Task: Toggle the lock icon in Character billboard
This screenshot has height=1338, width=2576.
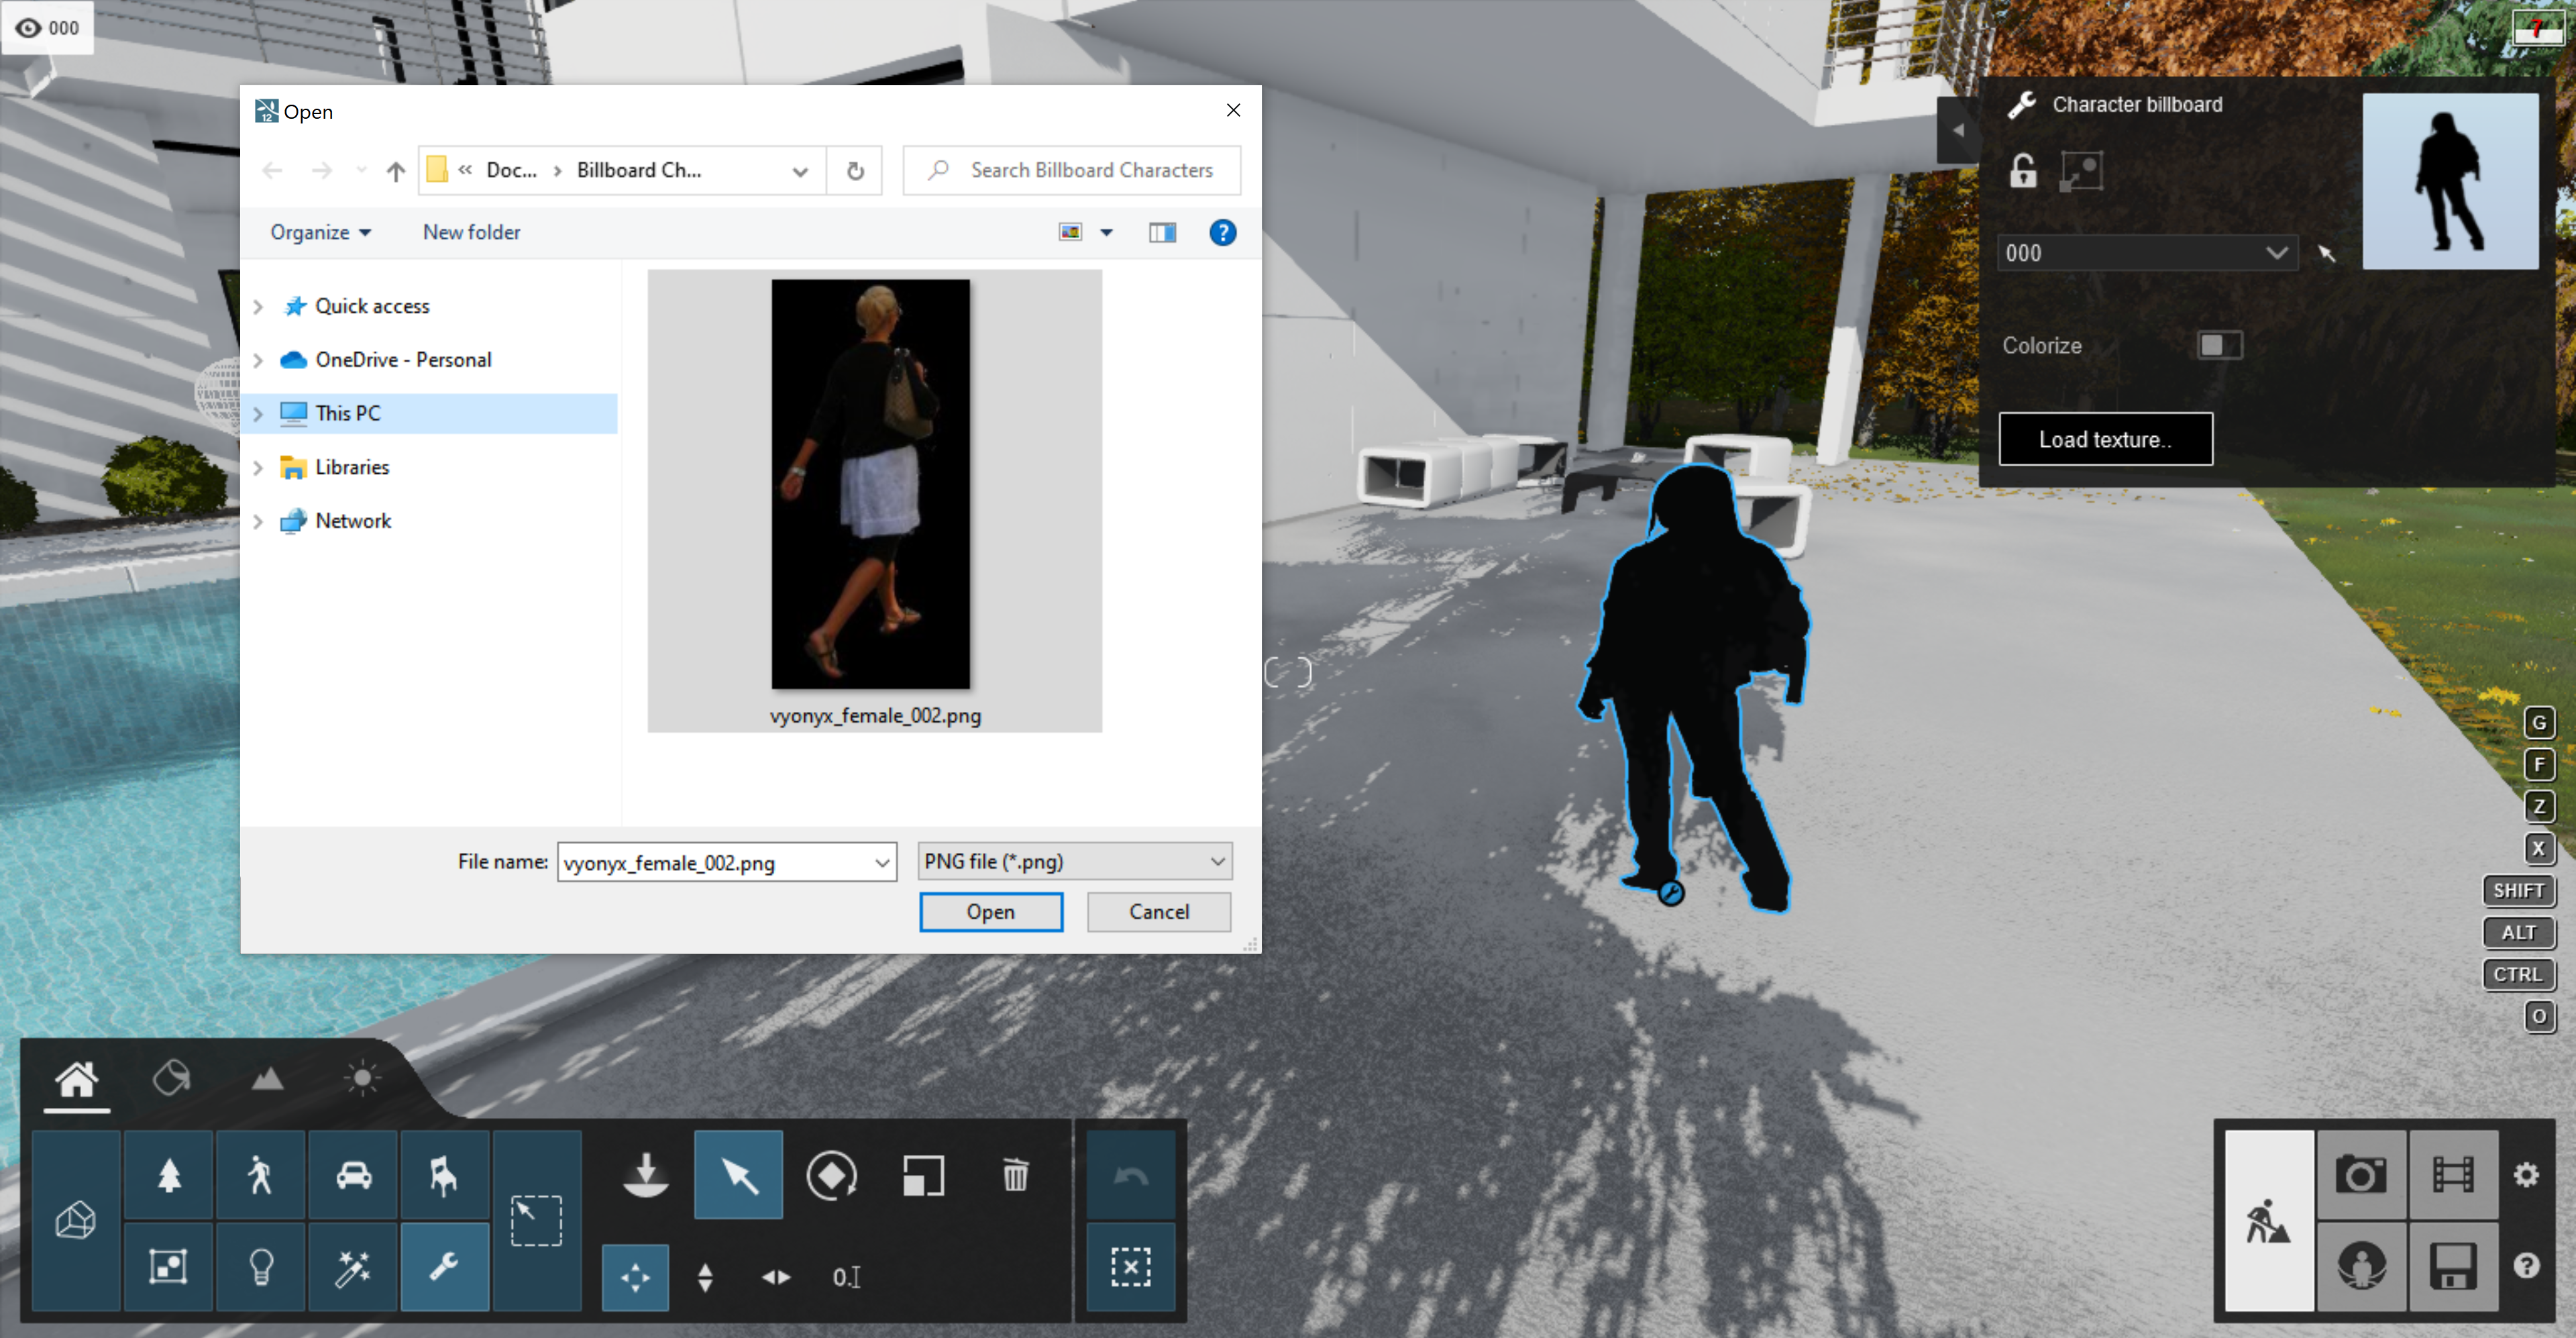Action: (x=2023, y=171)
